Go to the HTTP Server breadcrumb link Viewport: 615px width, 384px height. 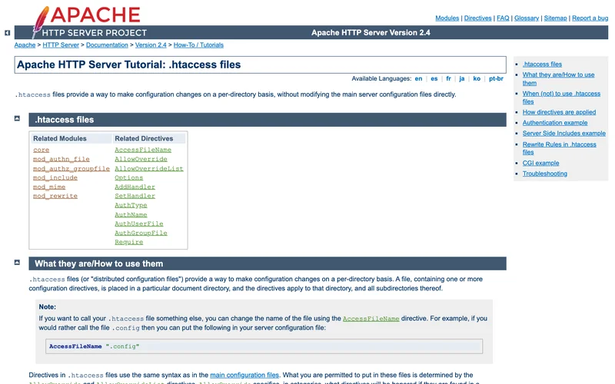tap(61, 45)
